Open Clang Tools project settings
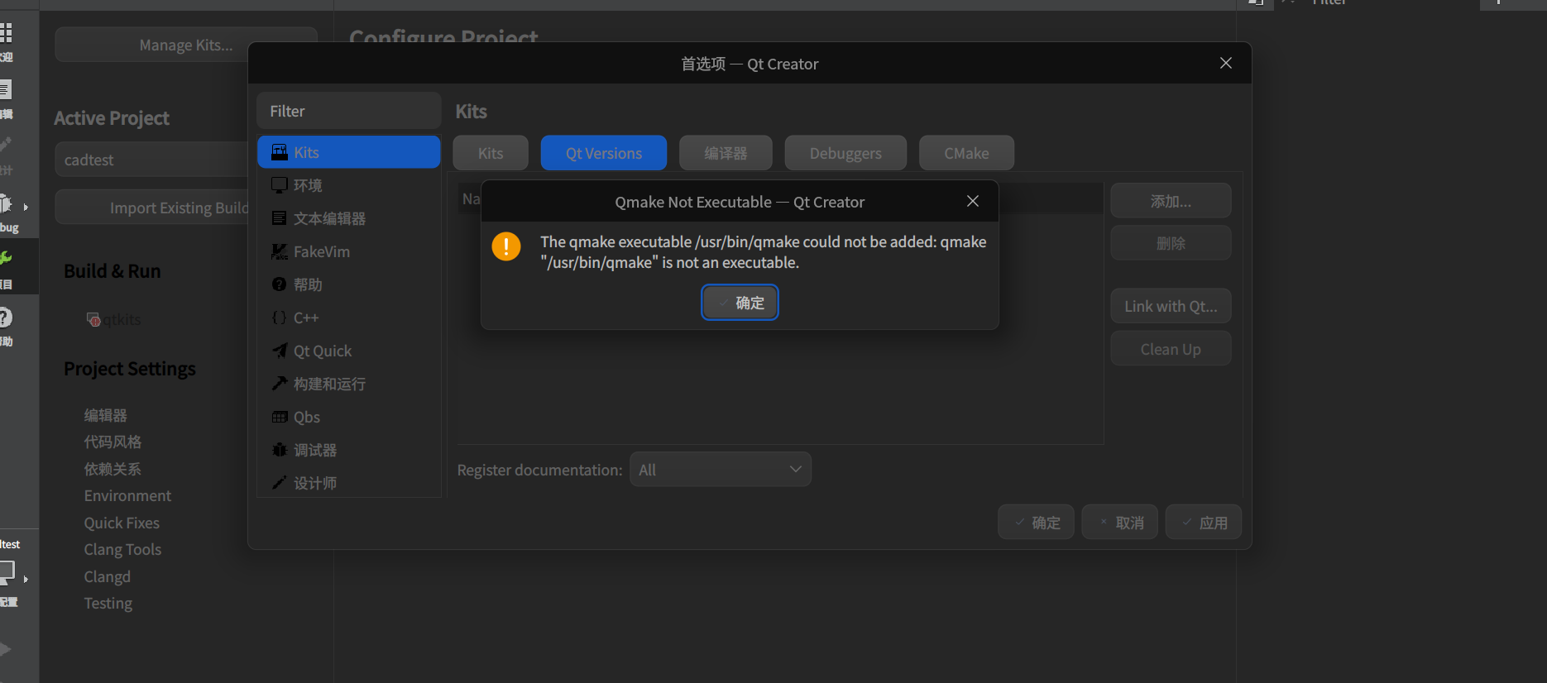Viewport: 1547px width, 683px height. pyautogui.click(x=122, y=549)
